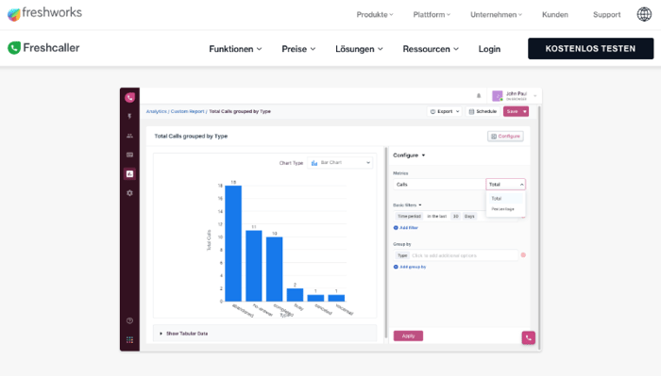This screenshot has height=376, width=661.
Task: Open the card sidebar icon above analytics
Action: coord(130,155)
